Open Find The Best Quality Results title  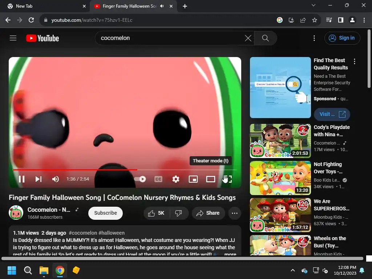pyautogui.click(x=331, y=64)
